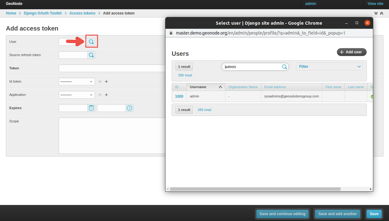This screenshot has height=221, width=389.
Task: Navigate to Access tokens breadcrumb
Action: coord(82,13)
